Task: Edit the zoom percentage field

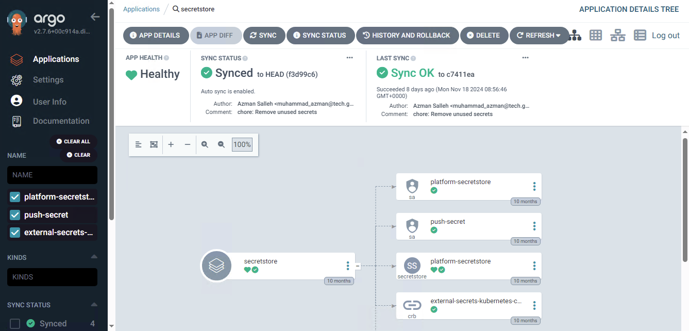Action: click(242, 144)
